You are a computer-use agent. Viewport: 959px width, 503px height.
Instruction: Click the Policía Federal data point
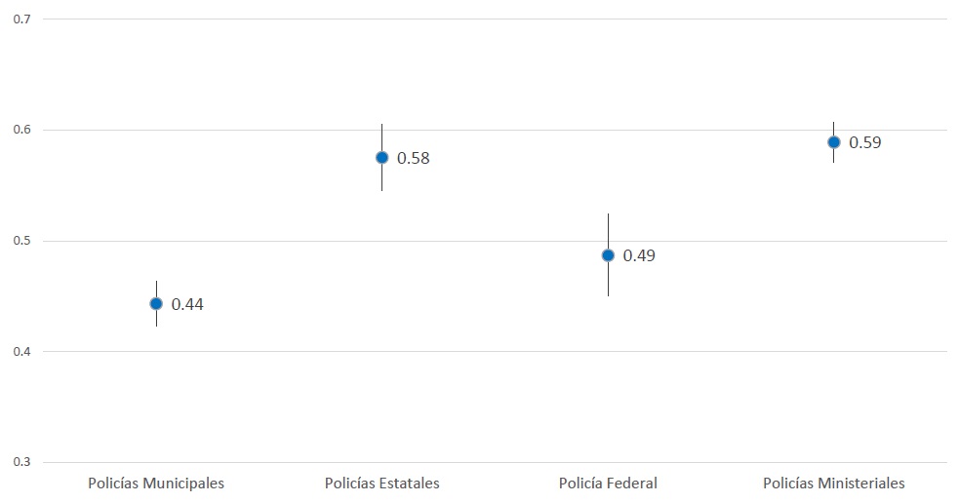pyautogui.click(x=608, y=255)
